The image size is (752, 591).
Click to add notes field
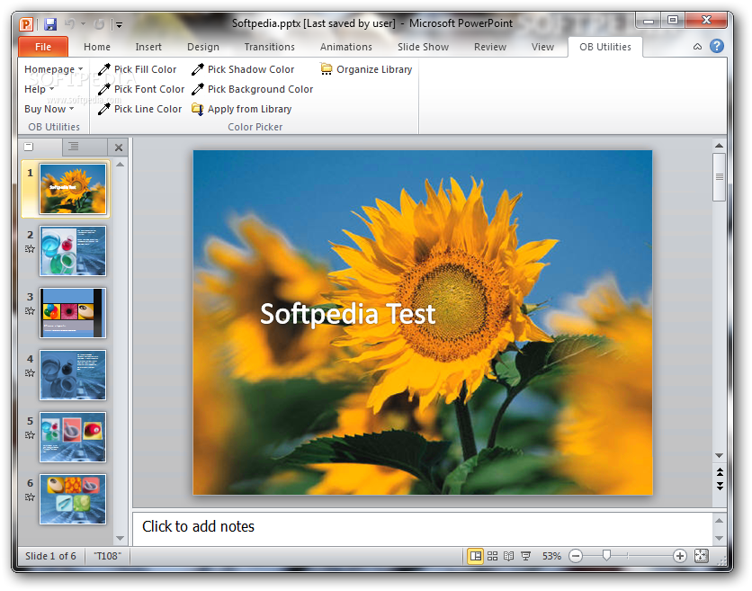click(422, 528)
